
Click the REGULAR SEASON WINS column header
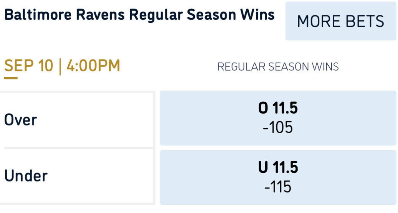(278, 67)
